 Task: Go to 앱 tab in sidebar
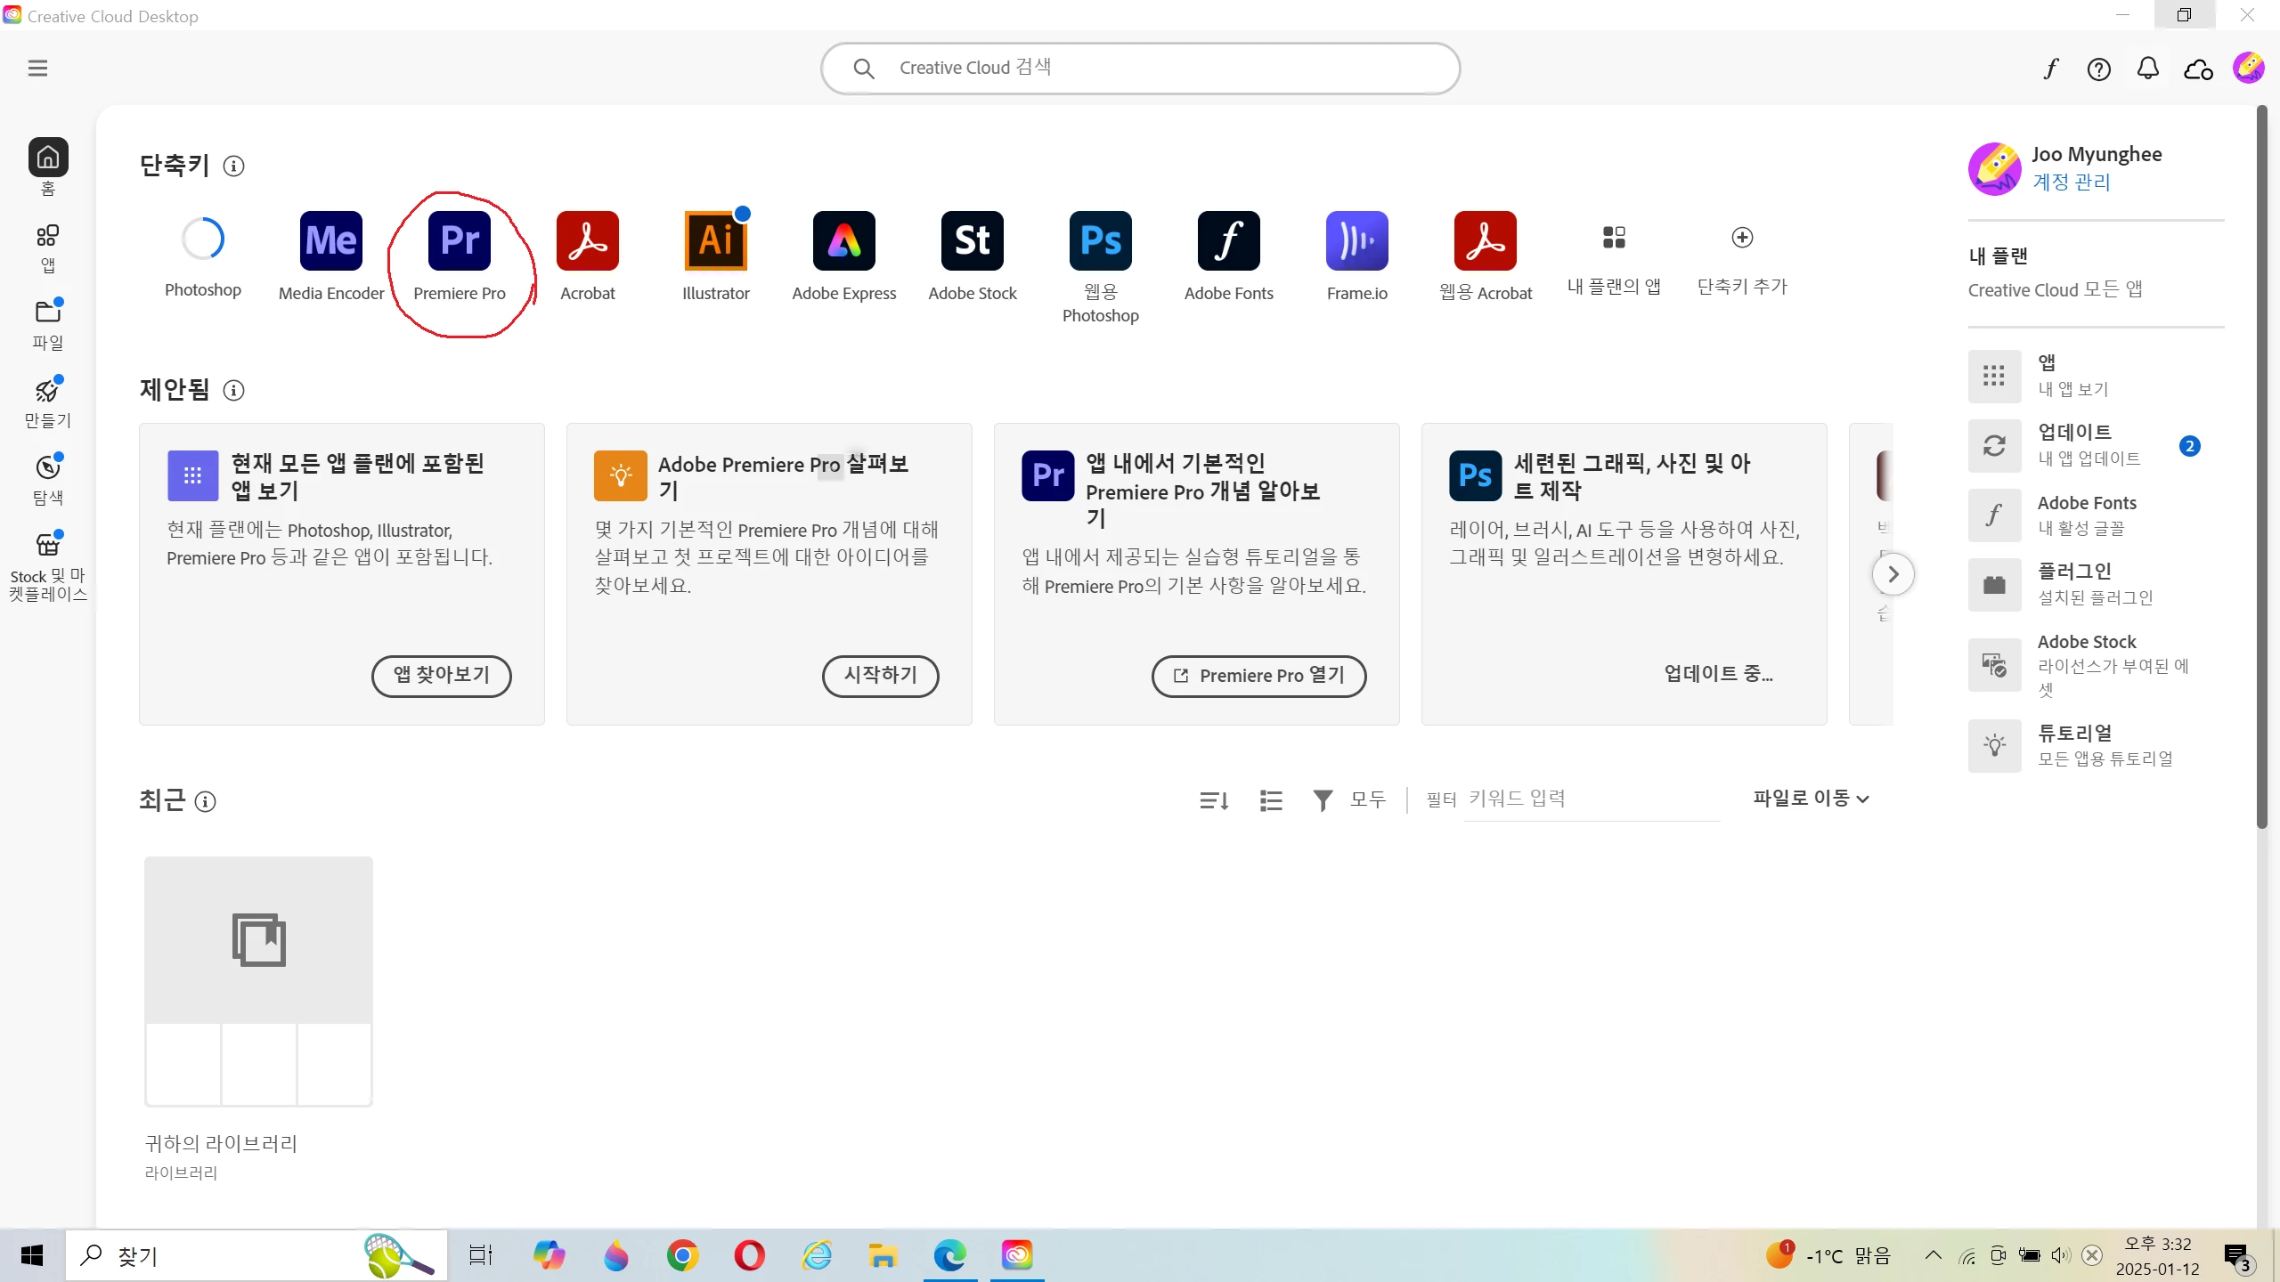[x=48, y=247]
